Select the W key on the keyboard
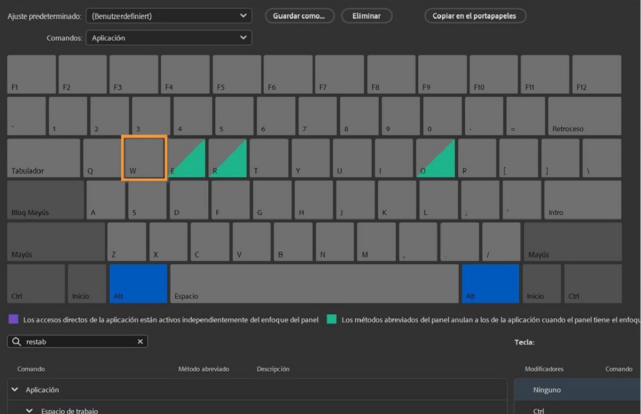This screenshot has height=414, width=641. 144,158
